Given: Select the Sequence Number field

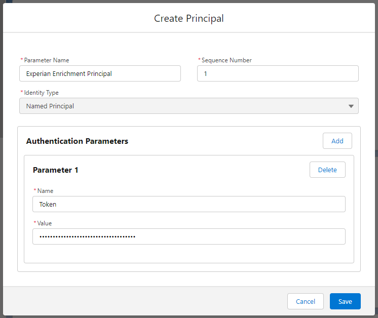Looking at the screenshot, I should click(278, 73).
